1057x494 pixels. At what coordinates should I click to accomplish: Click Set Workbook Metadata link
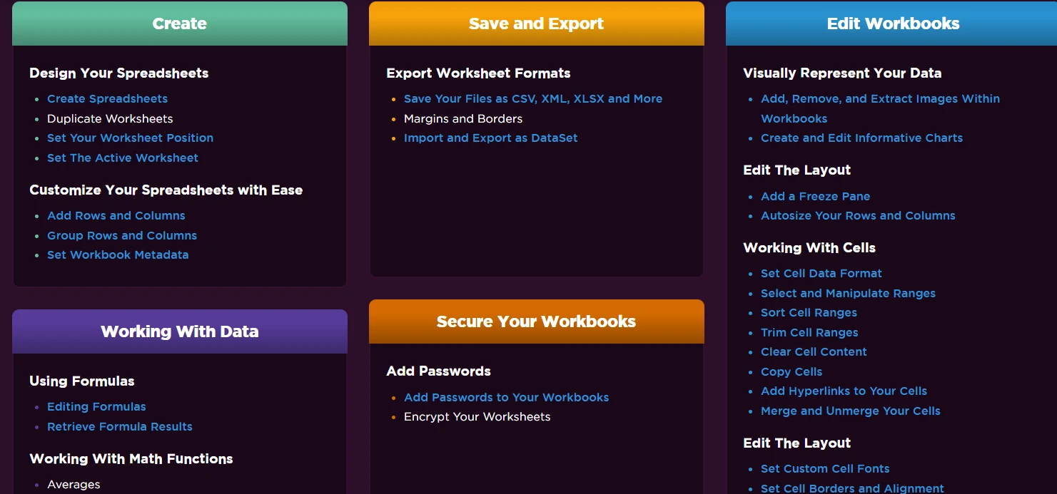tap(118, 255)
